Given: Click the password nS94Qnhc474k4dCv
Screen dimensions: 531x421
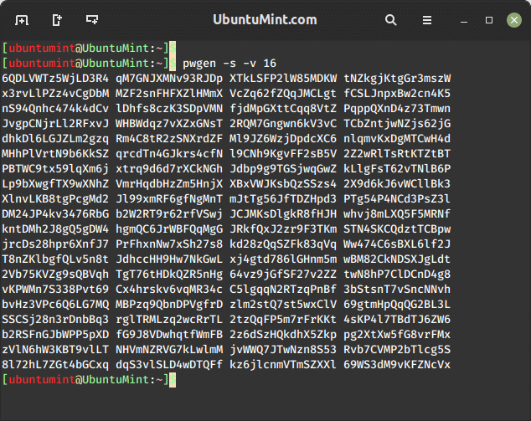Looking at the screenshot, I should pyautogui.click(x=55, y=109).
